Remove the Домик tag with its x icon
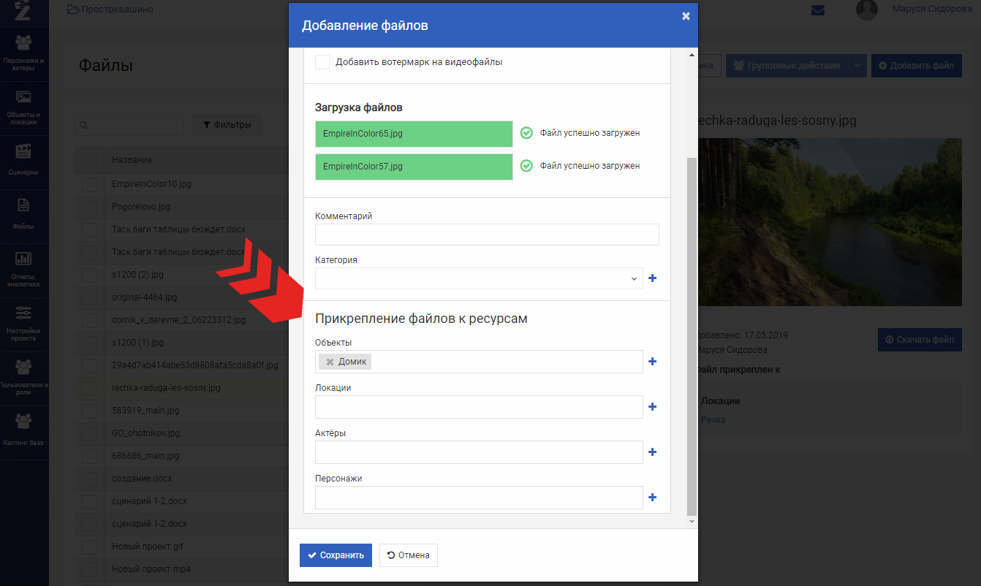 (330, 362)
